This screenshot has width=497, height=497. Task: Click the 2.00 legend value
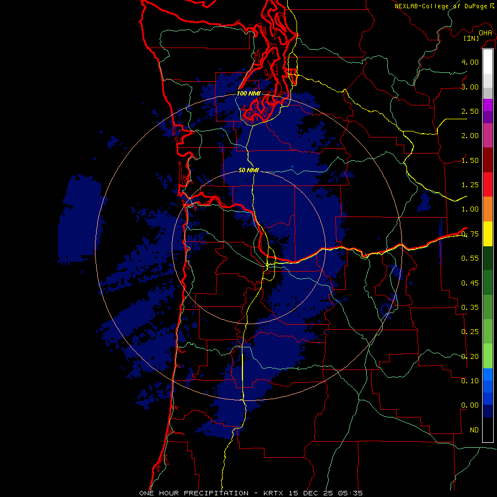point(470,136)
